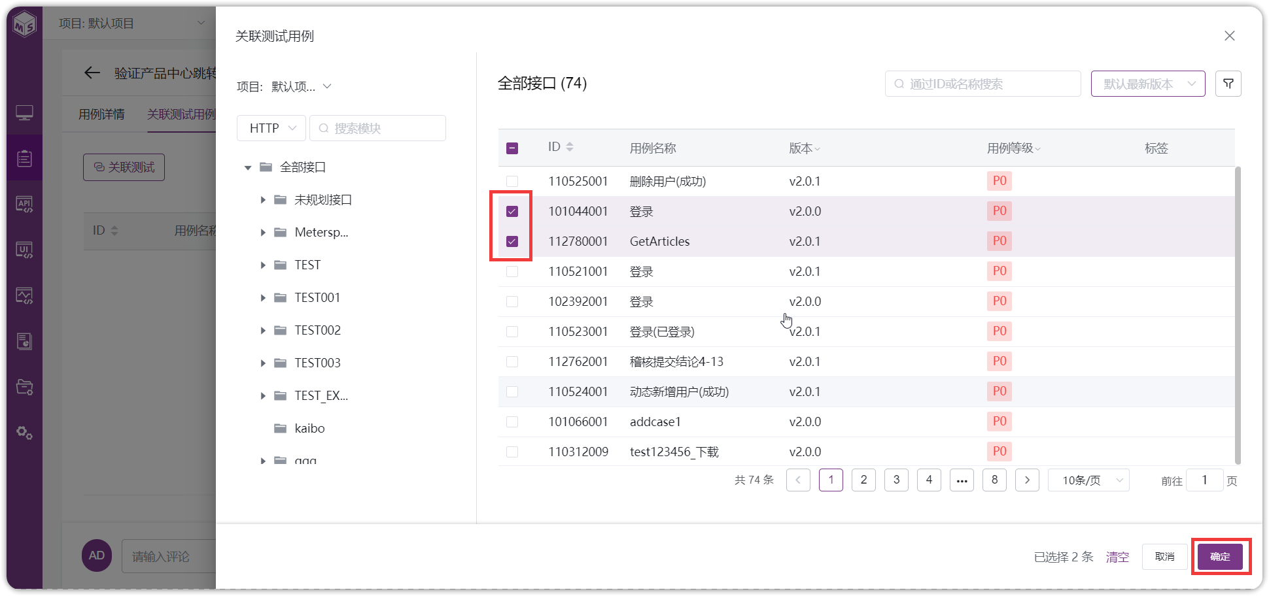The image size is (1269, 596).
Task: Click the 全部接口 folder icon
Action: 266,167
